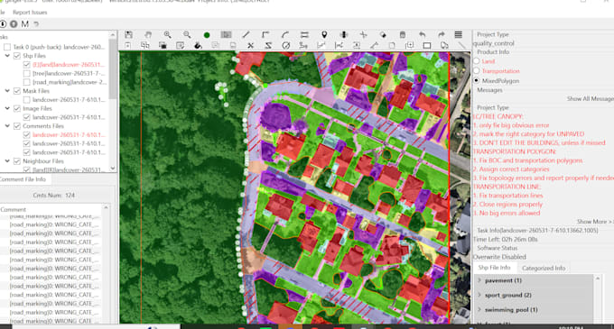This screenshot has height=329, width=614.
Task: Click the Undo arrow in the toolbar
Action: tap(423, 35)
